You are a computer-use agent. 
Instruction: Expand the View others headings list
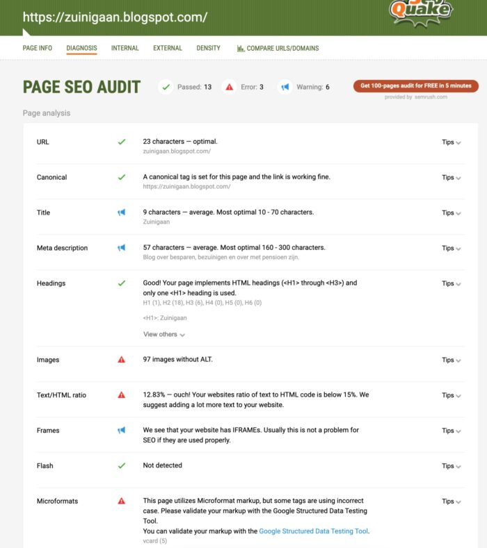pos(164,334)
